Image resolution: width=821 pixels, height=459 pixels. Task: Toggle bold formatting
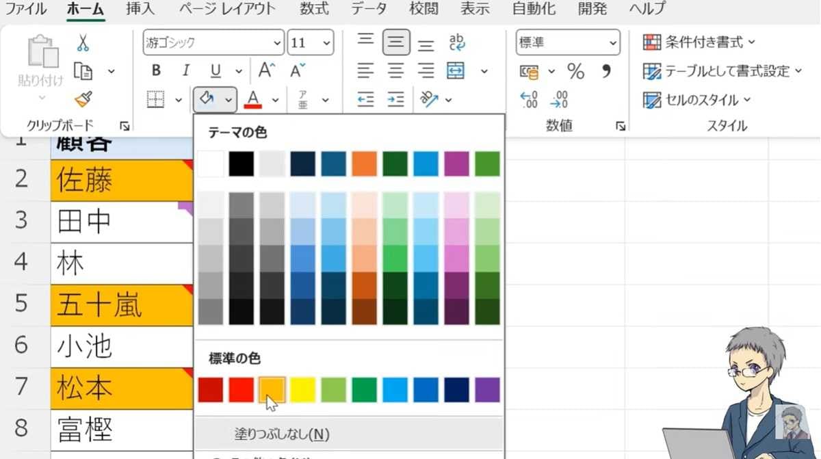point(155,70)
